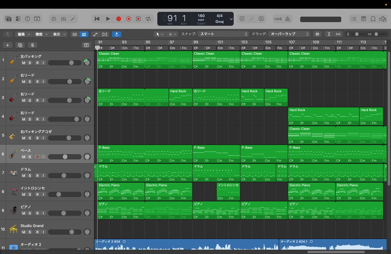Screen dimensions: 391x254
Task: Record-enable the Studio Grand track
Action: tap(37, 232)
